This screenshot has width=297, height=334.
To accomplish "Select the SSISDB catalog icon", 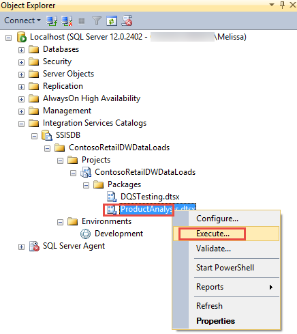I will (47, 135).
